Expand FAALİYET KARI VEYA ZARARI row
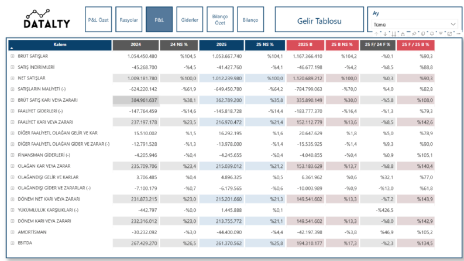Viewport: 464px width, 261px height. pyautogui.click(x=12, y=122)
